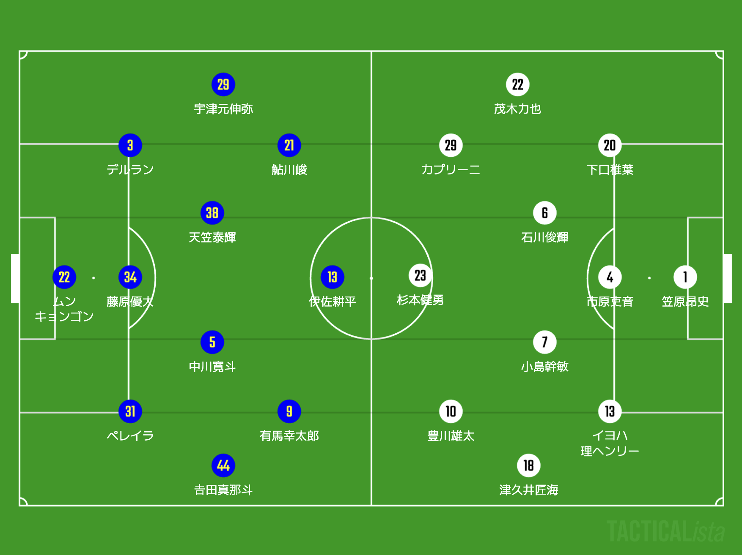Select blue goalkeeper marker 22

click(64, 277)
